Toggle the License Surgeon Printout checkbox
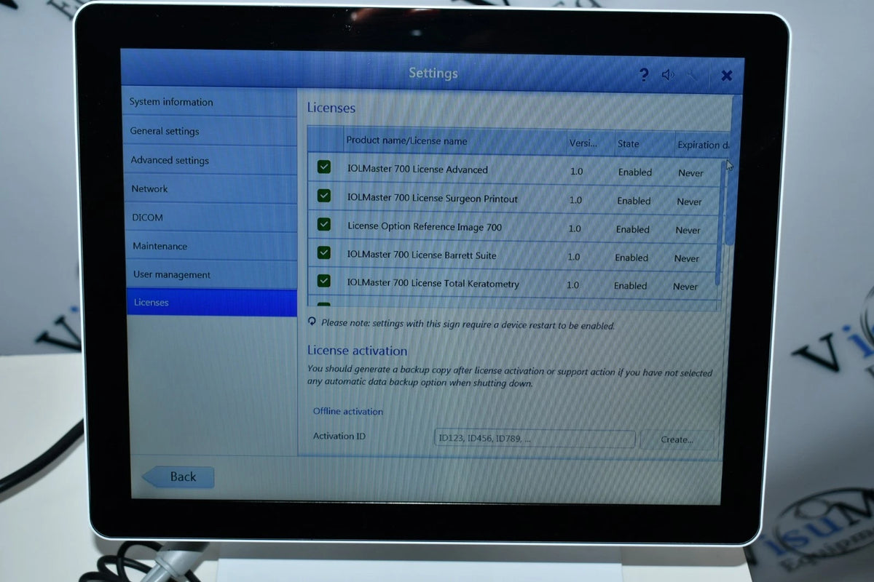The width and height of the screenshot is (874, 582). [324, 196]
